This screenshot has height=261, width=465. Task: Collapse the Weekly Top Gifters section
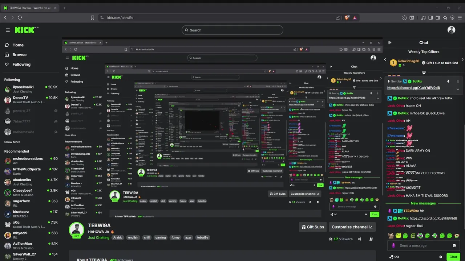coord(424,72)
